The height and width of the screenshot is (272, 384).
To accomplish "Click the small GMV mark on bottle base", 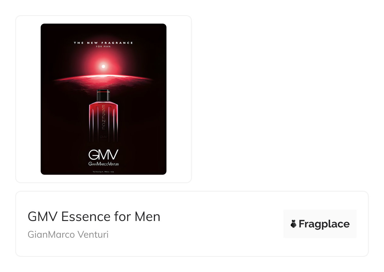I will (x=103, y=137).
